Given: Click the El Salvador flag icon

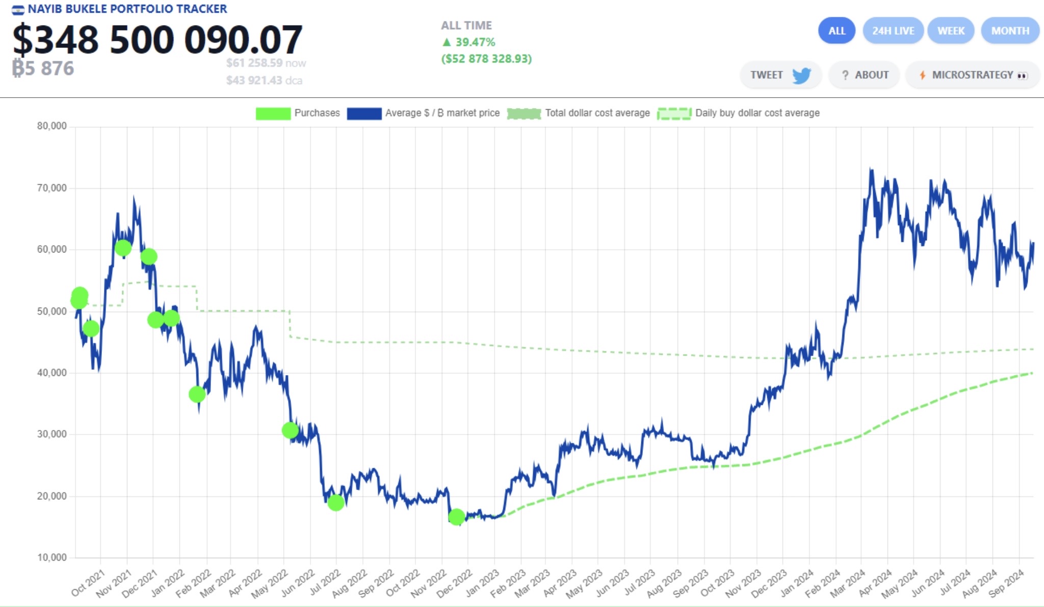Looking at the screenshot, I should 18,9.
